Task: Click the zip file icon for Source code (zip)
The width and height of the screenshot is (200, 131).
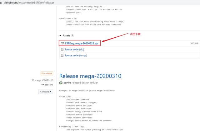Action: point(62,49)
